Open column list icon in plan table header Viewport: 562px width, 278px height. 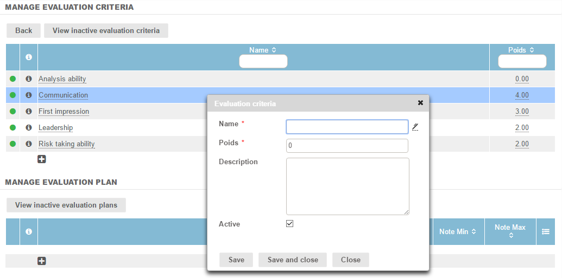[x=546, y=232]
